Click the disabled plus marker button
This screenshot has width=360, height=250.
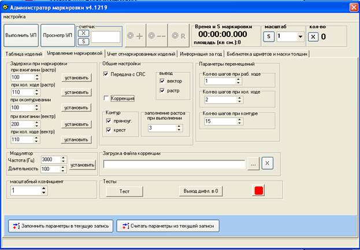coord(135,36)
